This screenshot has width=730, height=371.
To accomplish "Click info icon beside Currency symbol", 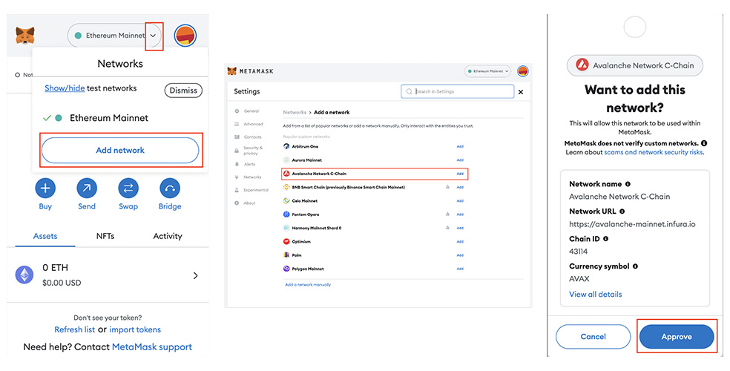I will [635, 266].
